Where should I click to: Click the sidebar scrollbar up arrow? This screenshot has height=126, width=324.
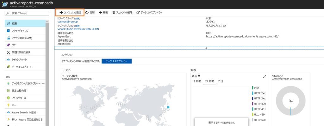pyautogui.click(x=47, y=22)
